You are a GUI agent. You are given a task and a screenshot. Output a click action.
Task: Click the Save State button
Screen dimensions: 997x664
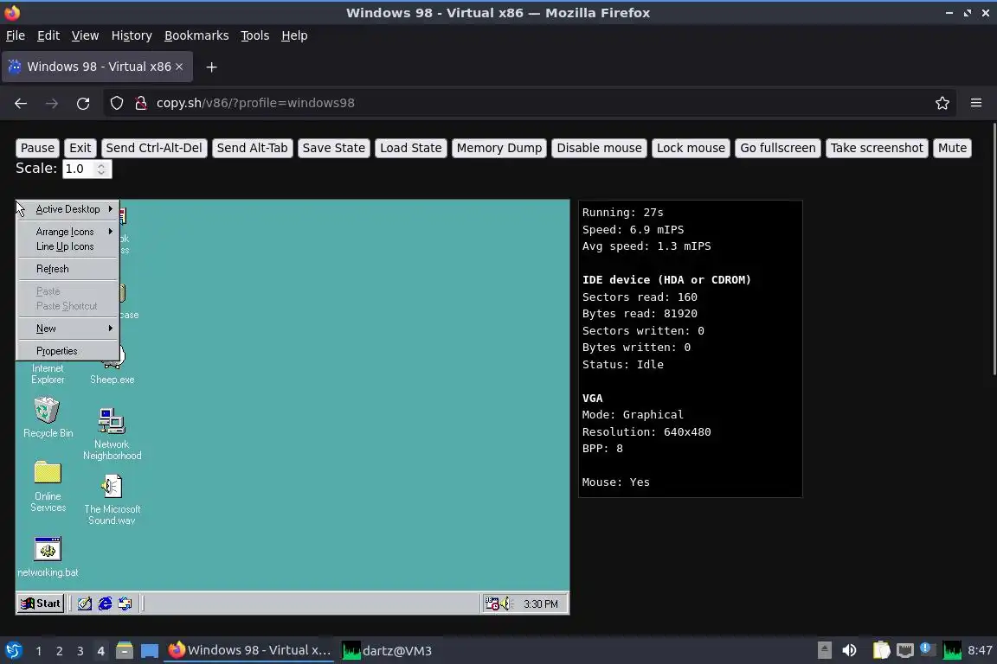tap(334, 148)
